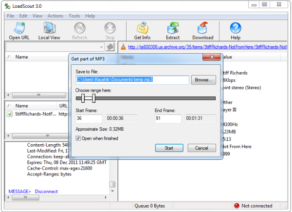Select StiffRichards-NotF... queue row
This screenshot has height=212, width=292.
click(x=37, y=114)
